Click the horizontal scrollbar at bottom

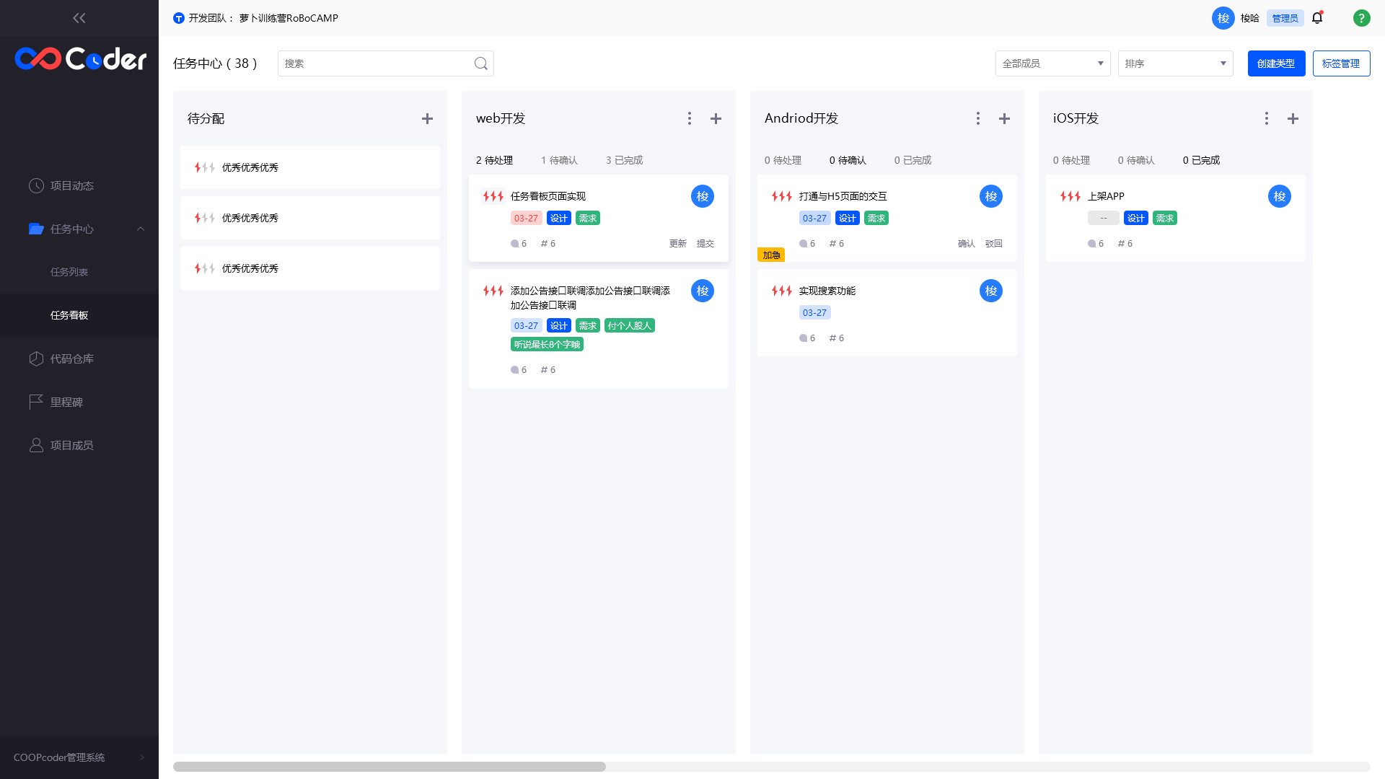pyautogui.click(x=390, y=767)
